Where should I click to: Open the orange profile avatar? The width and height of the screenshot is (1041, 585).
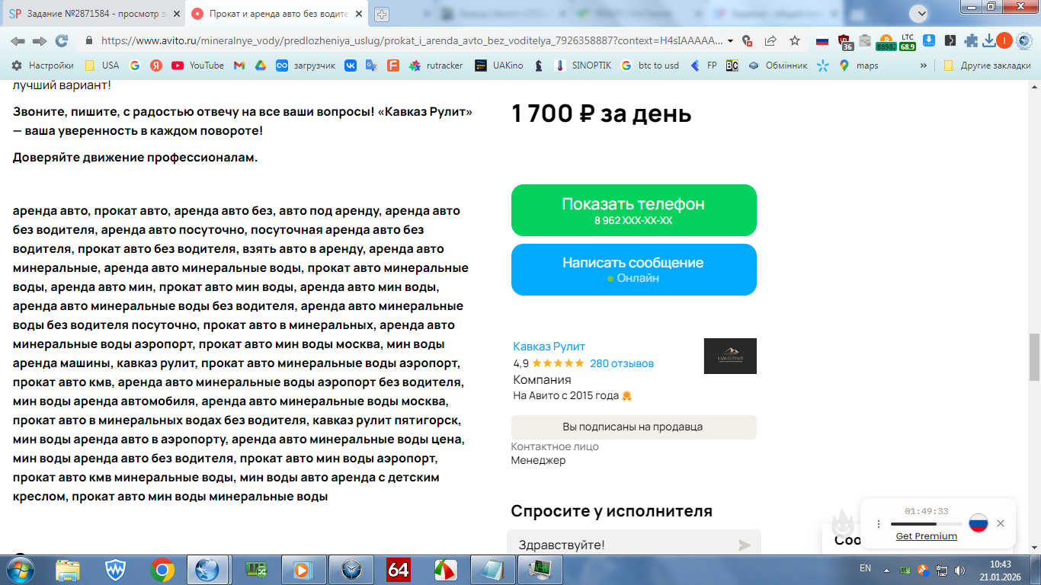[x=1004, y=41]
